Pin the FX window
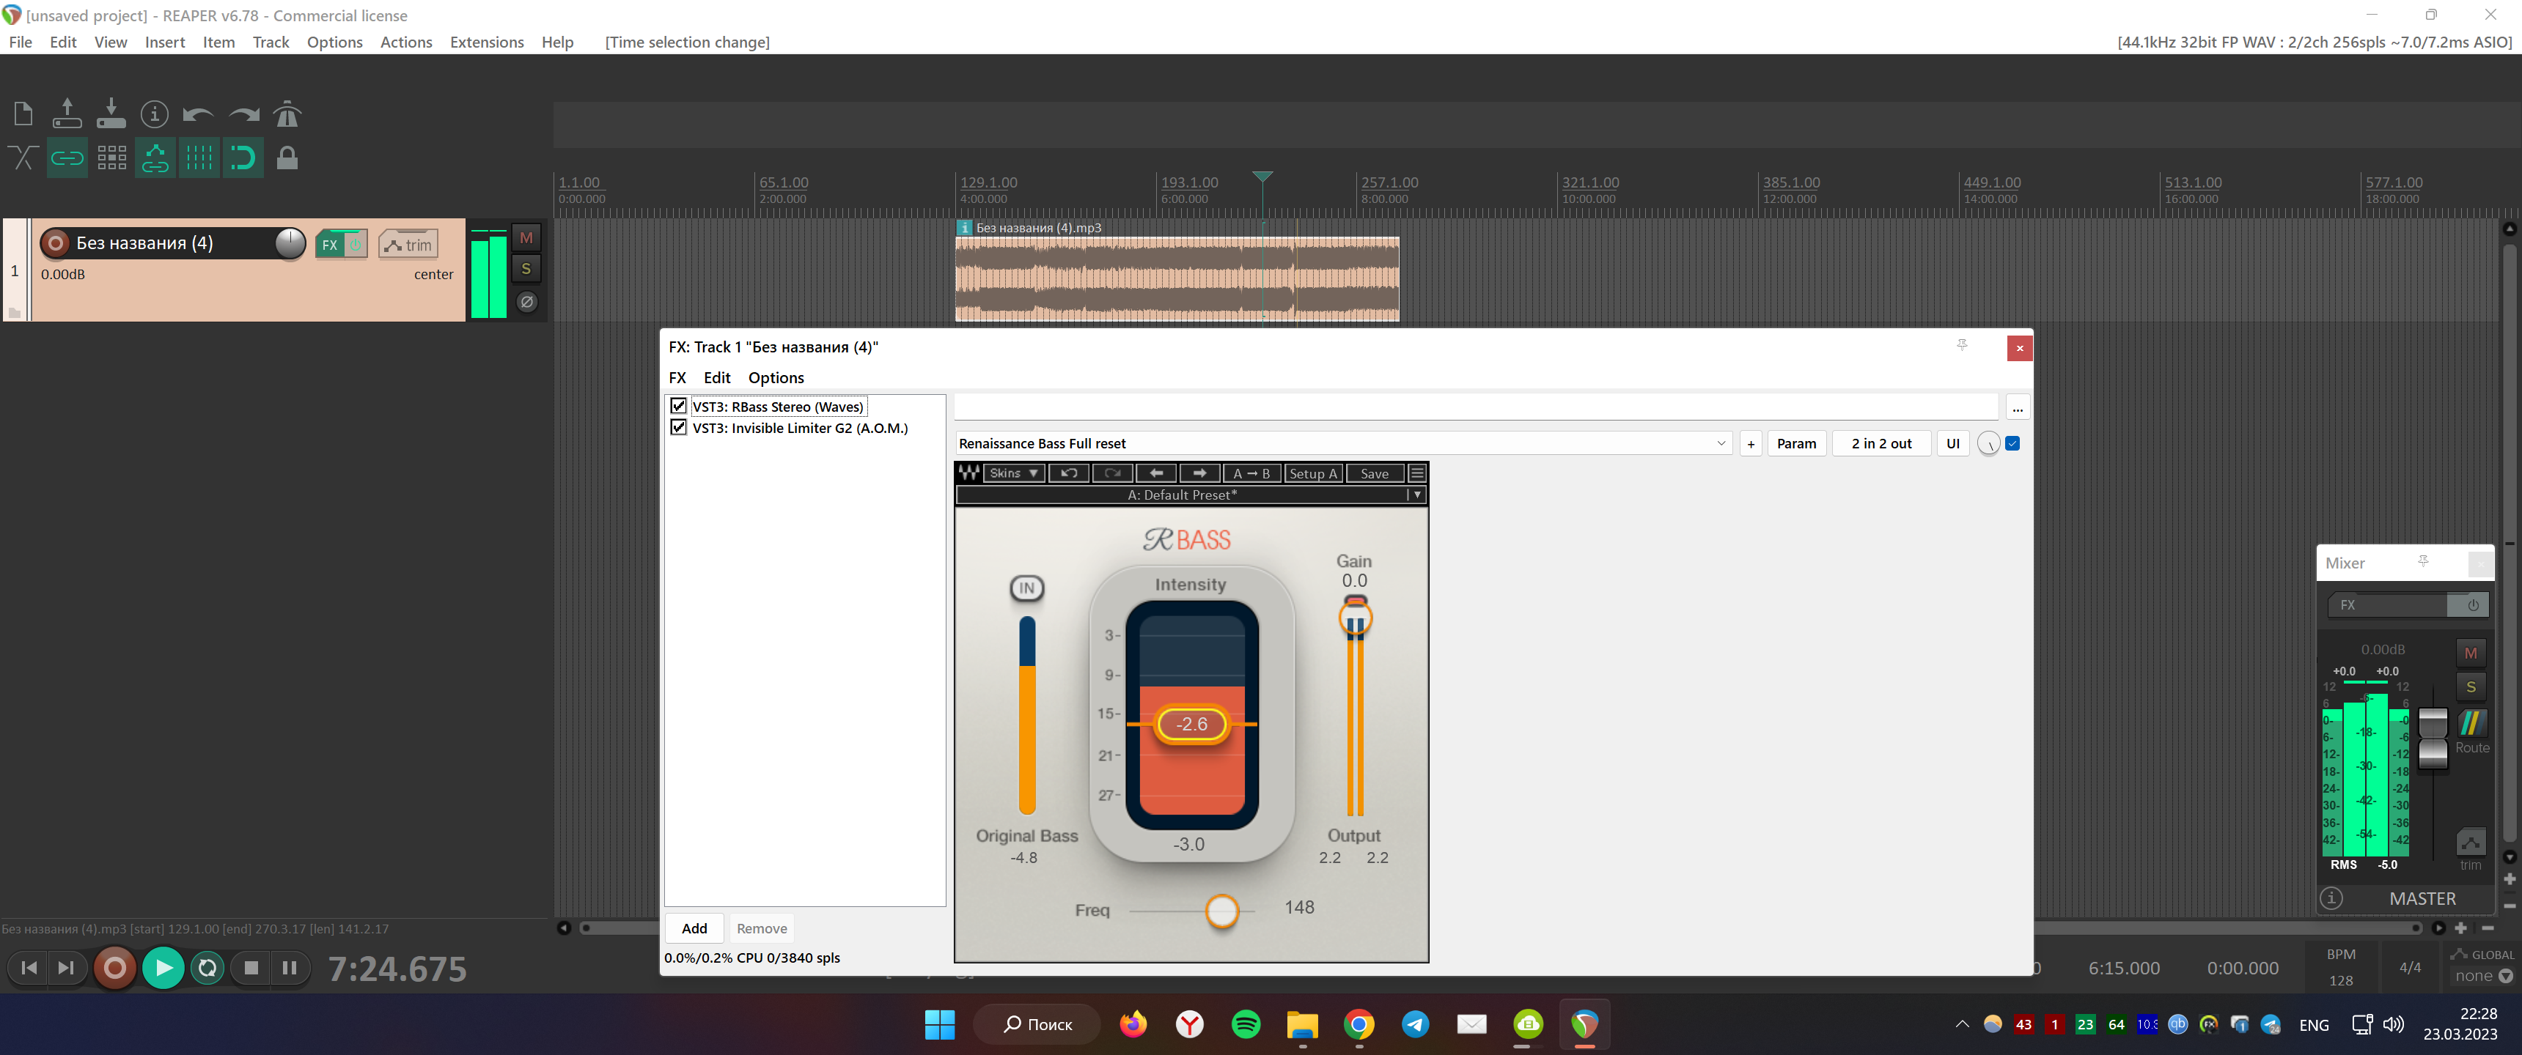The width and height of the screenshot is (2522, 1055). (x=1961, y=346)
